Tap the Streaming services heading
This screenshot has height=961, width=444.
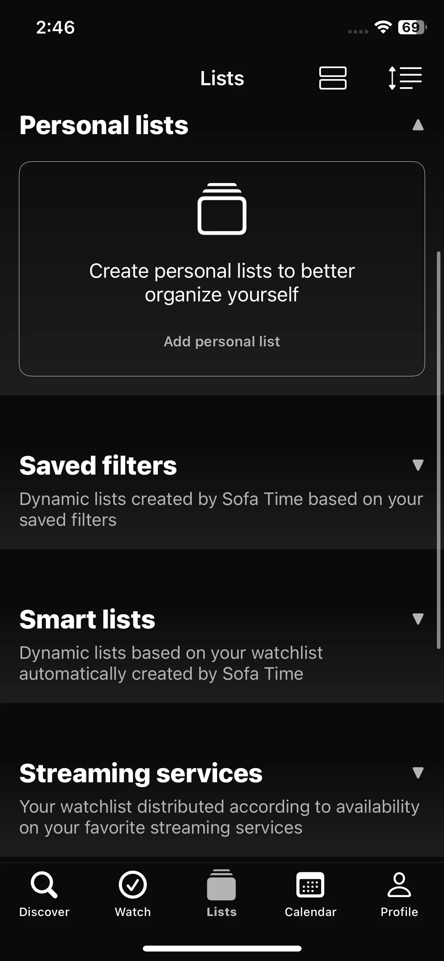point(141,773)
